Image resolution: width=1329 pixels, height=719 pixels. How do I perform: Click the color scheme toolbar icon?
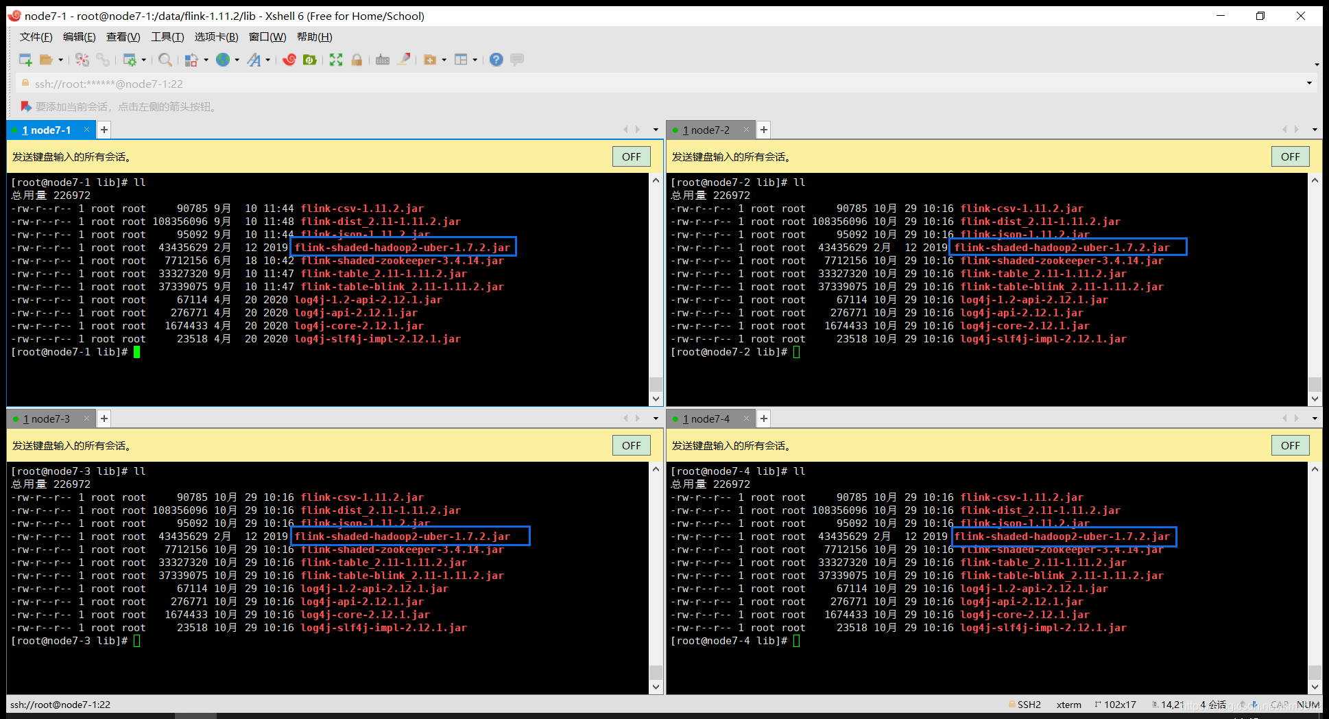tap(191, 60)
